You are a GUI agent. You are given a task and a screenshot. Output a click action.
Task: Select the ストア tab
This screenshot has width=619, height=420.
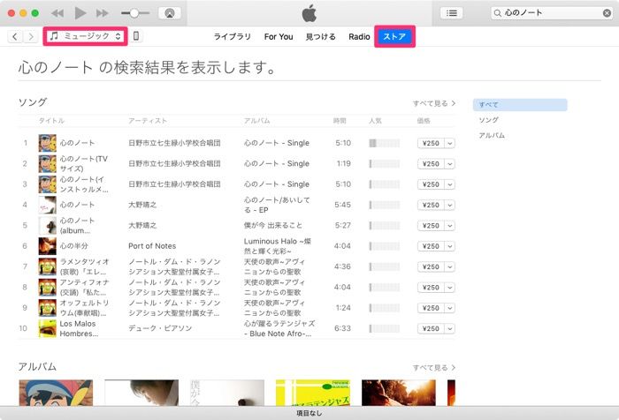394,37
